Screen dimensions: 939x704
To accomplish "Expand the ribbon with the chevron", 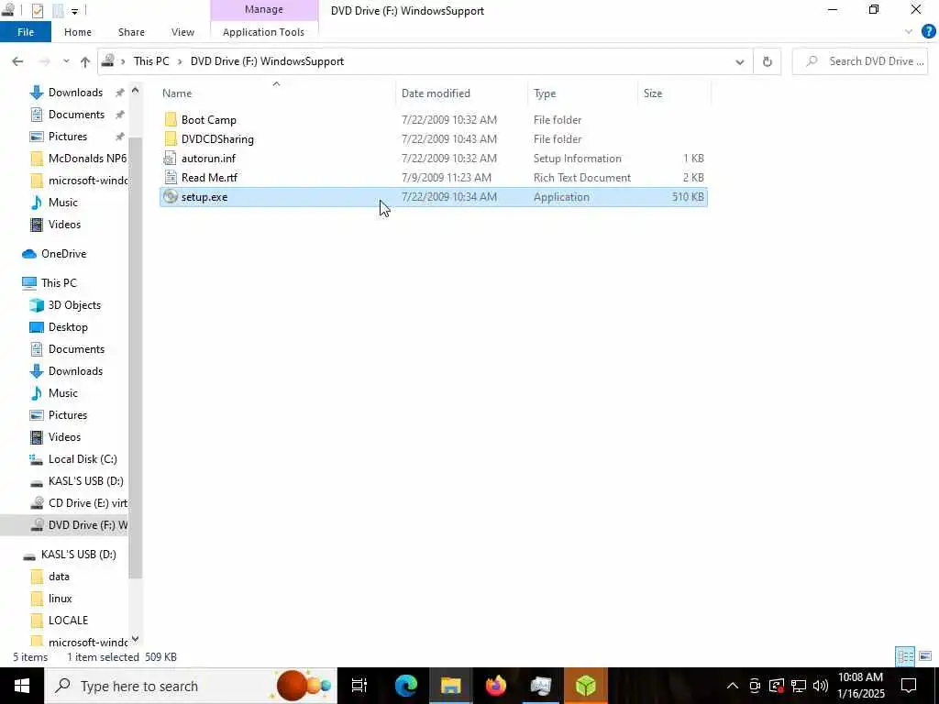I will (x=909, y=32).
